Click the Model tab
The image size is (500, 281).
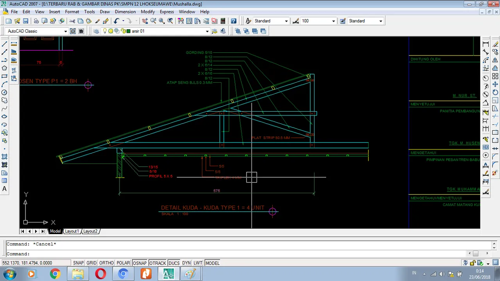(x=55, y=231)
